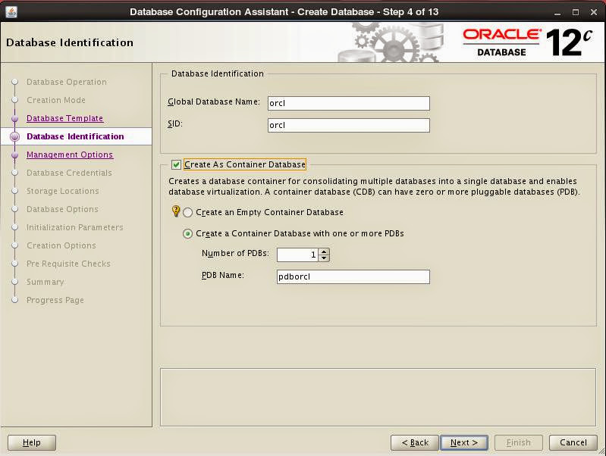Click Storage Locations step in sidebar
The image size is (606, 456).
coord(63,191)
